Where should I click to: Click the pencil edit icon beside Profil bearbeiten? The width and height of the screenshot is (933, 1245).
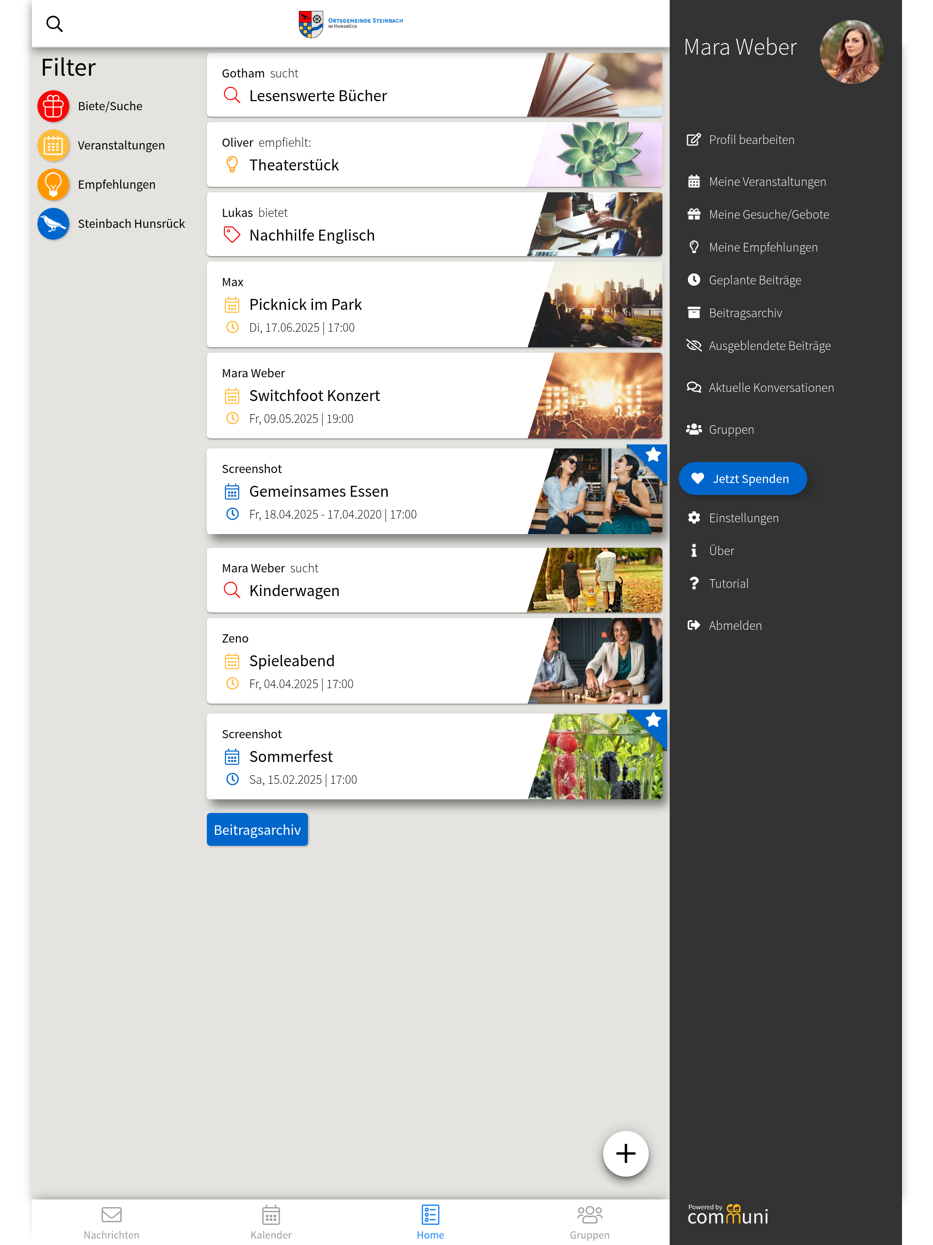coord(694,139)
